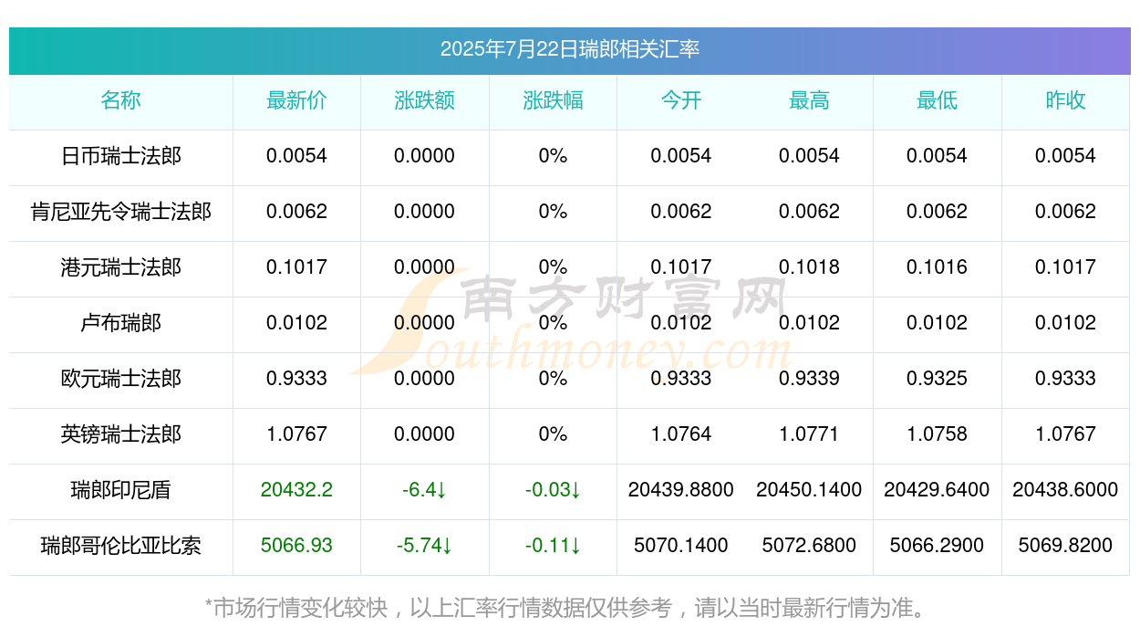Select 英镑瑞士法郎 涨跌幅 value 0%
1140x637 pixels.
[553, 434]
